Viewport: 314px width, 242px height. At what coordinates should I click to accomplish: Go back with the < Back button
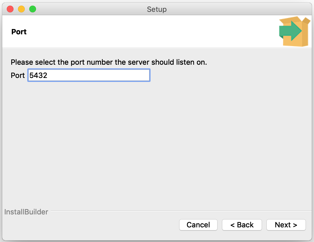pyautogui.click(x=242, y=225)
